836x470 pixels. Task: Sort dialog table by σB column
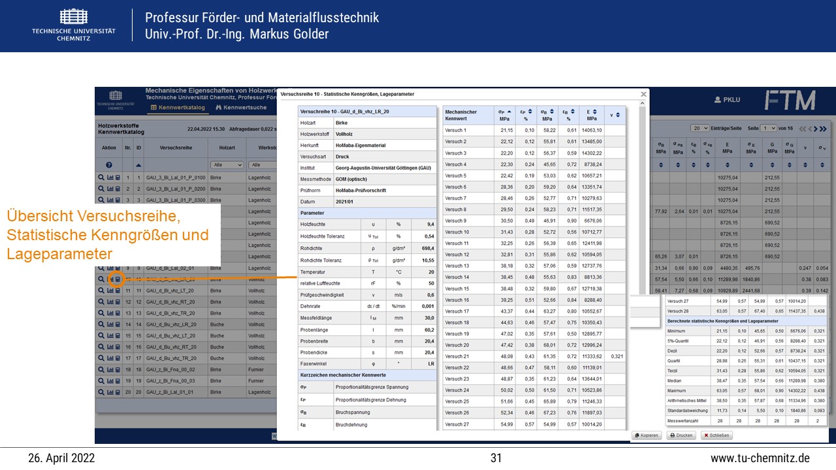click(552, 112)
